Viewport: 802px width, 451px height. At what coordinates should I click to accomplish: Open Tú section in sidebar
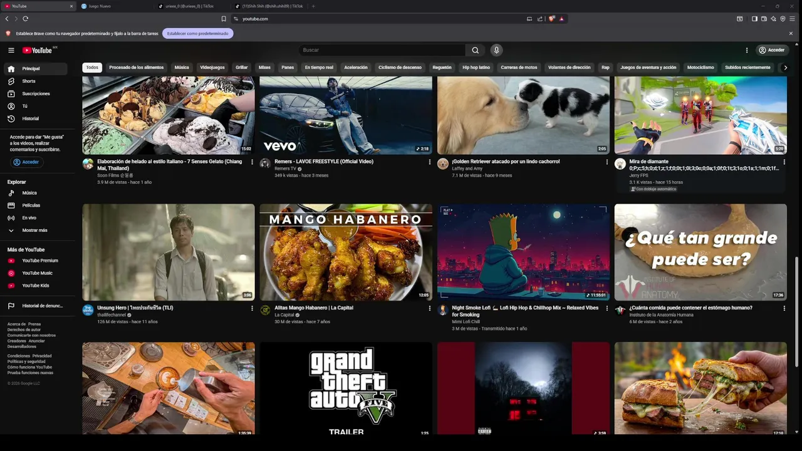click(36, 106)
